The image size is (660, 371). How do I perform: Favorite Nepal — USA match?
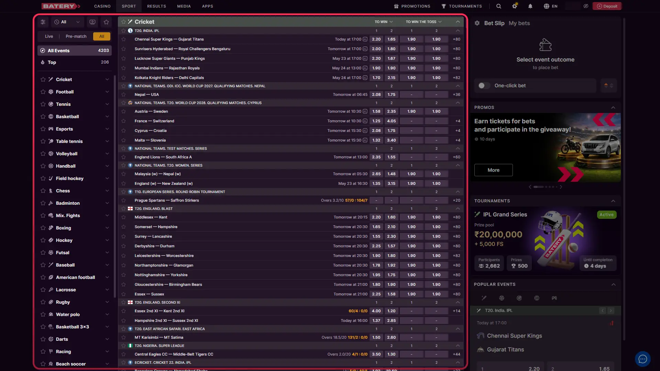[x=123, y=94]
